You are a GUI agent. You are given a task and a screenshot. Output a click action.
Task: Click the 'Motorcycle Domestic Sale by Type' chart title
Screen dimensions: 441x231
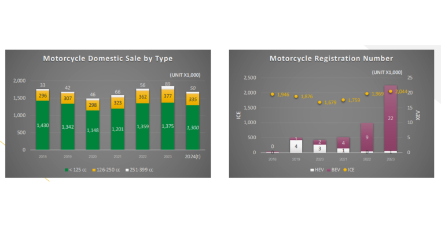click(x=108, y=58)
